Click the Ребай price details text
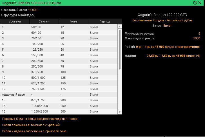The width and height of the screenshot is (205, 137). click(168, 47)
